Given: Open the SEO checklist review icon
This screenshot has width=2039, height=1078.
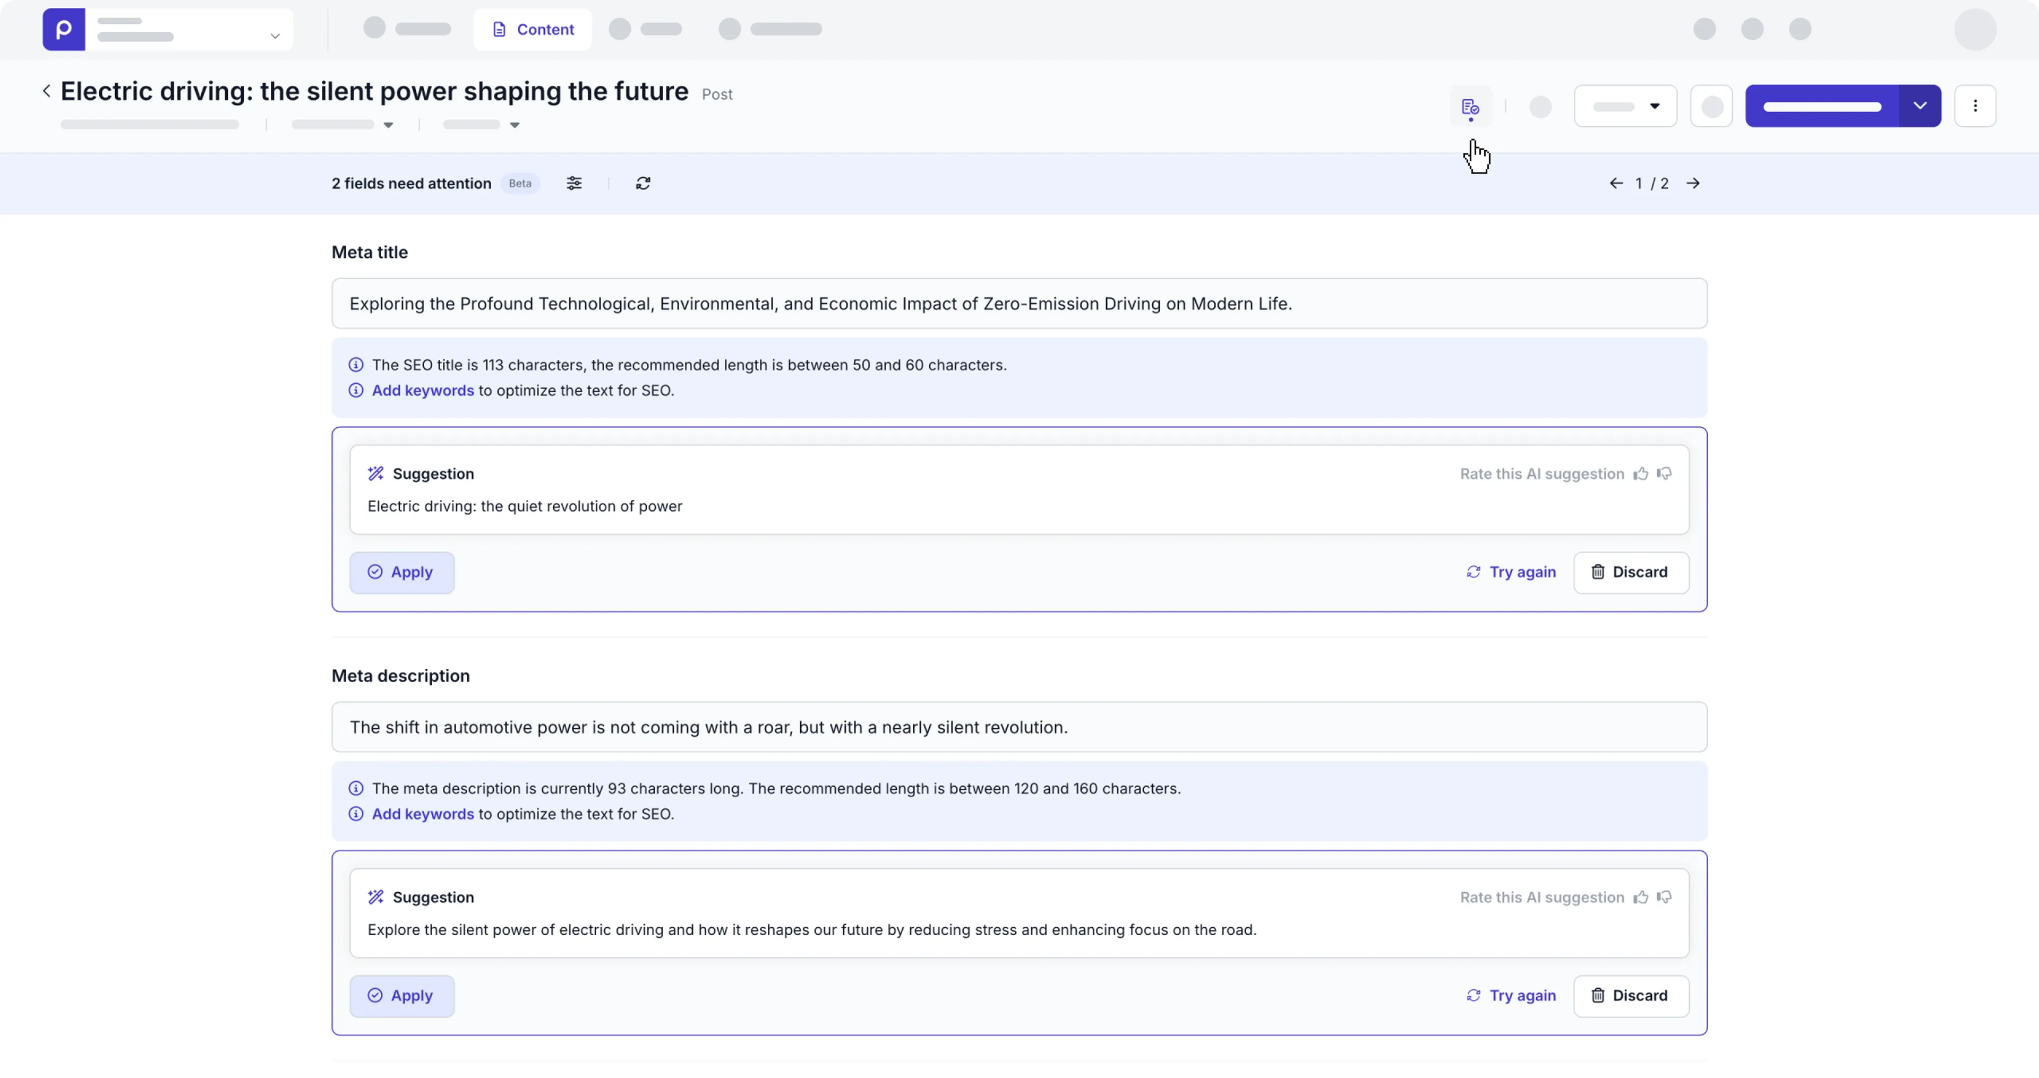Looking at the screenshot, I should coord(1470,107).
